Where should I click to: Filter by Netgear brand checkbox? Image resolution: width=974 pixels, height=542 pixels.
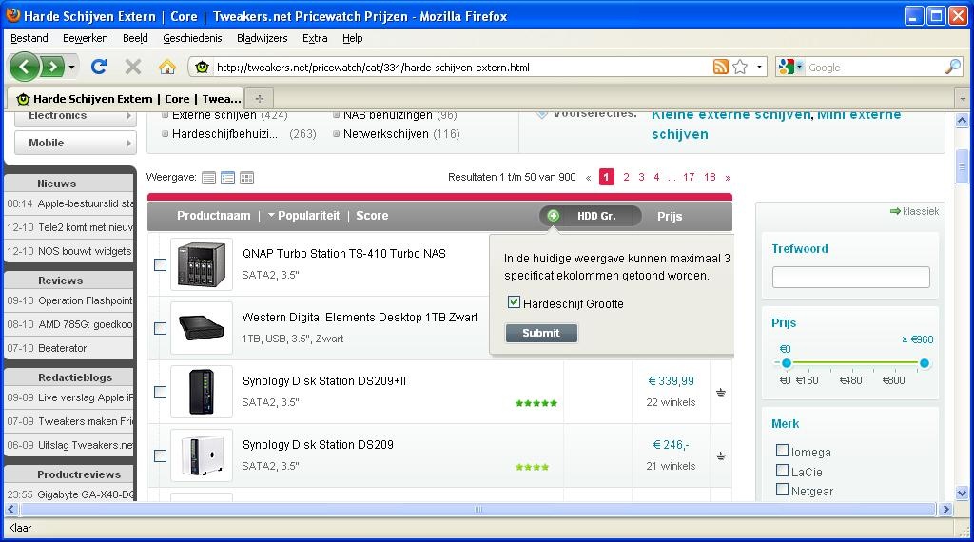point(782,490)
